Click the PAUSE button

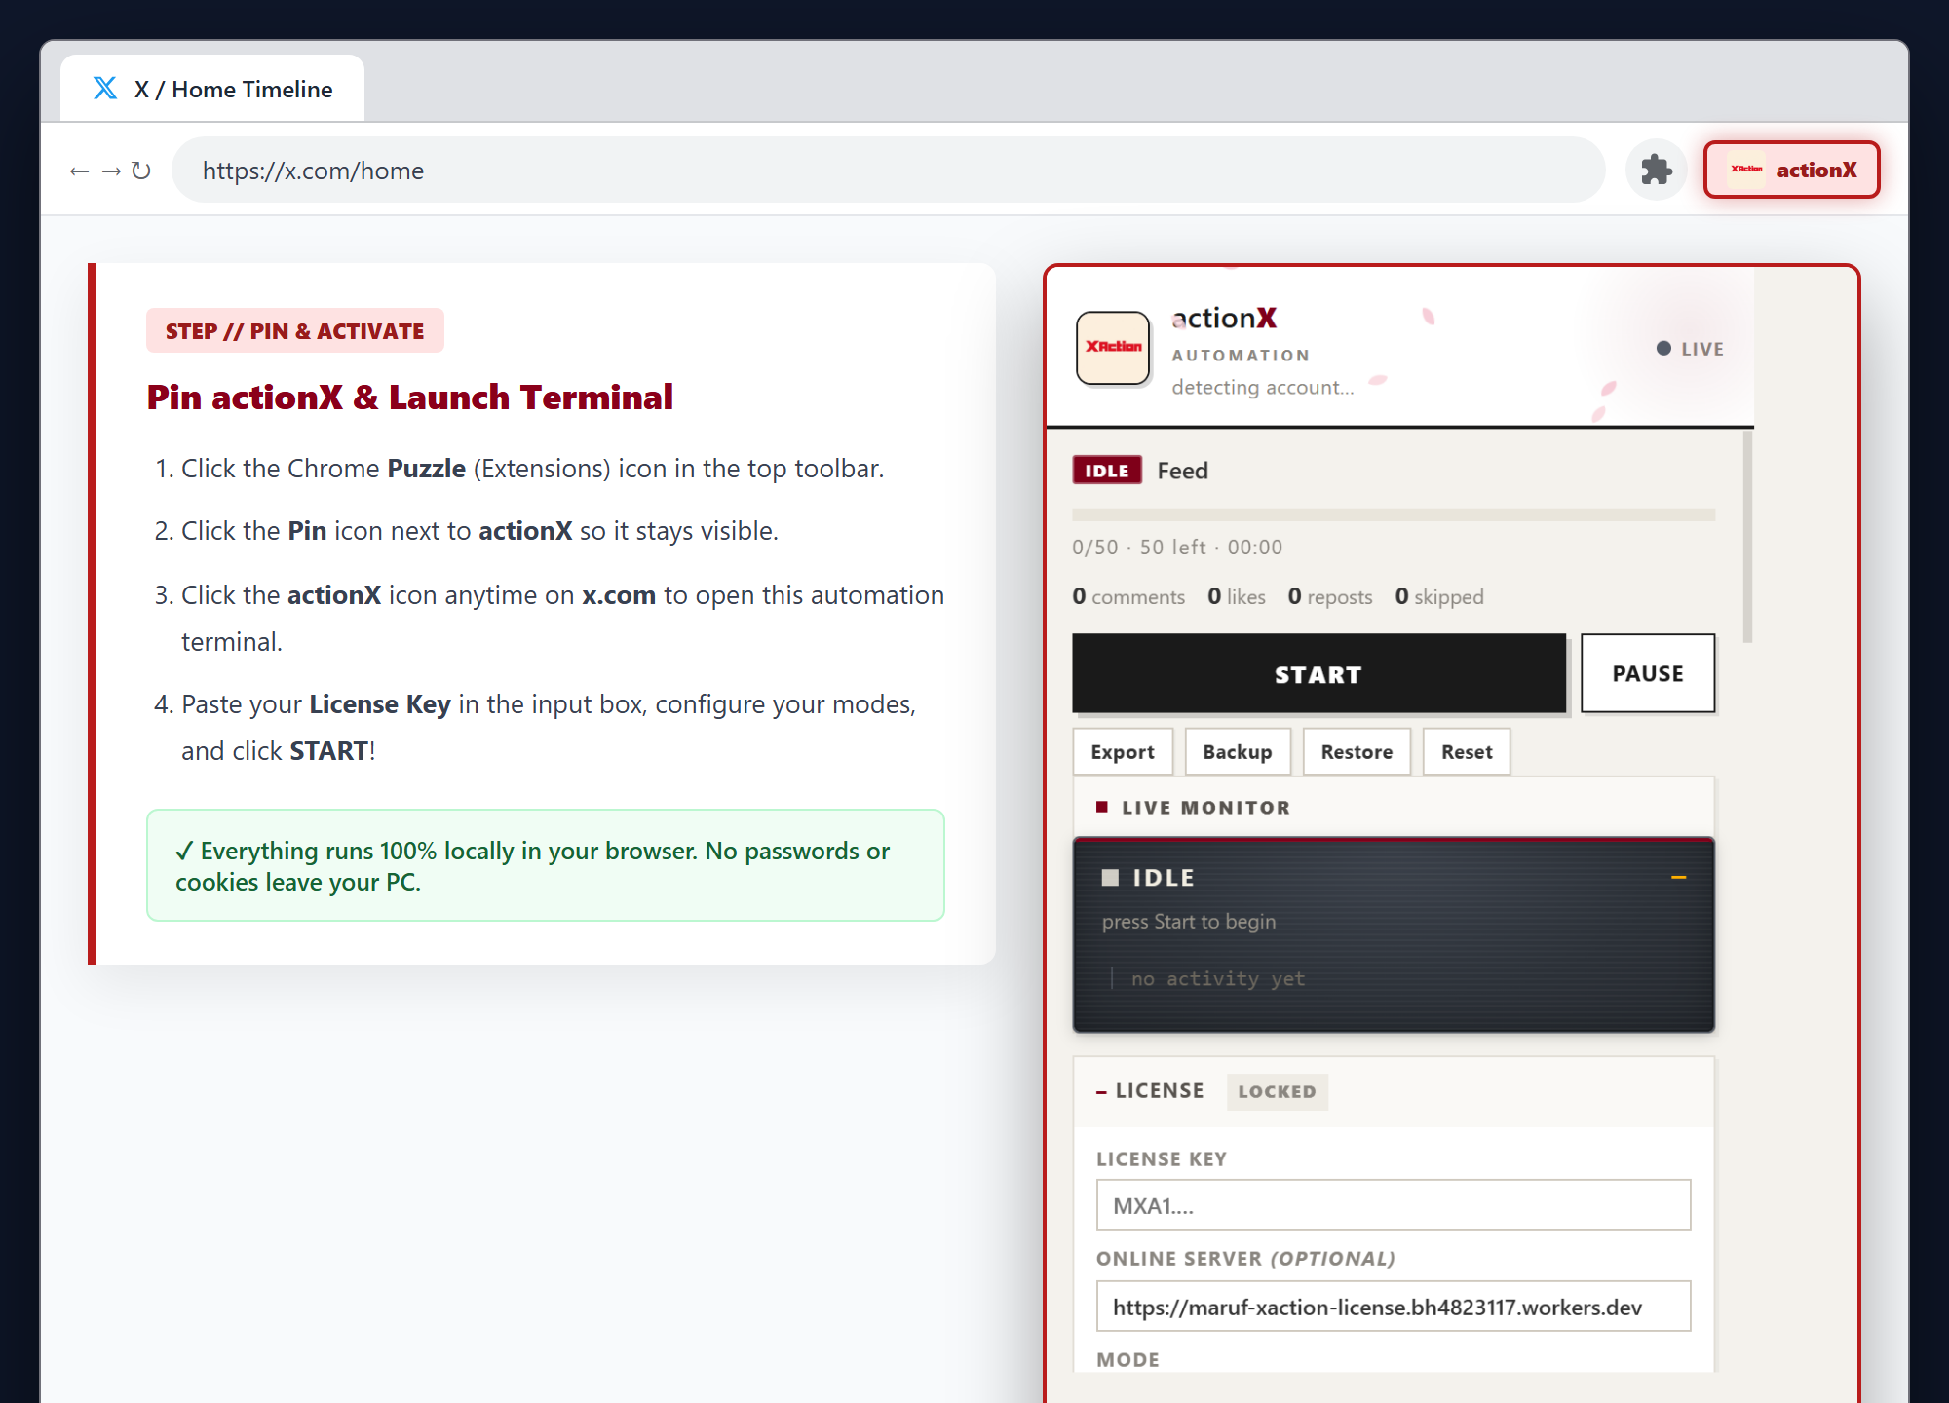(1648, 674)
